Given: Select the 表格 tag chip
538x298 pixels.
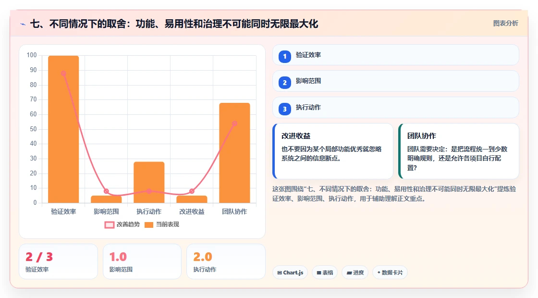Looking at the screenshot, I should pyautogui.click(x=325, y=273).
